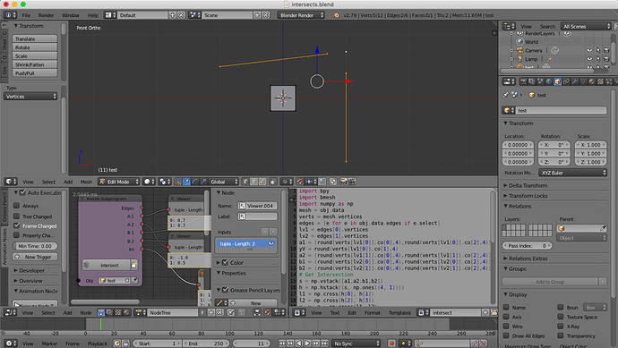Enable the Always checkbox
Screen dimensions: 618x348
click(16, 206)
